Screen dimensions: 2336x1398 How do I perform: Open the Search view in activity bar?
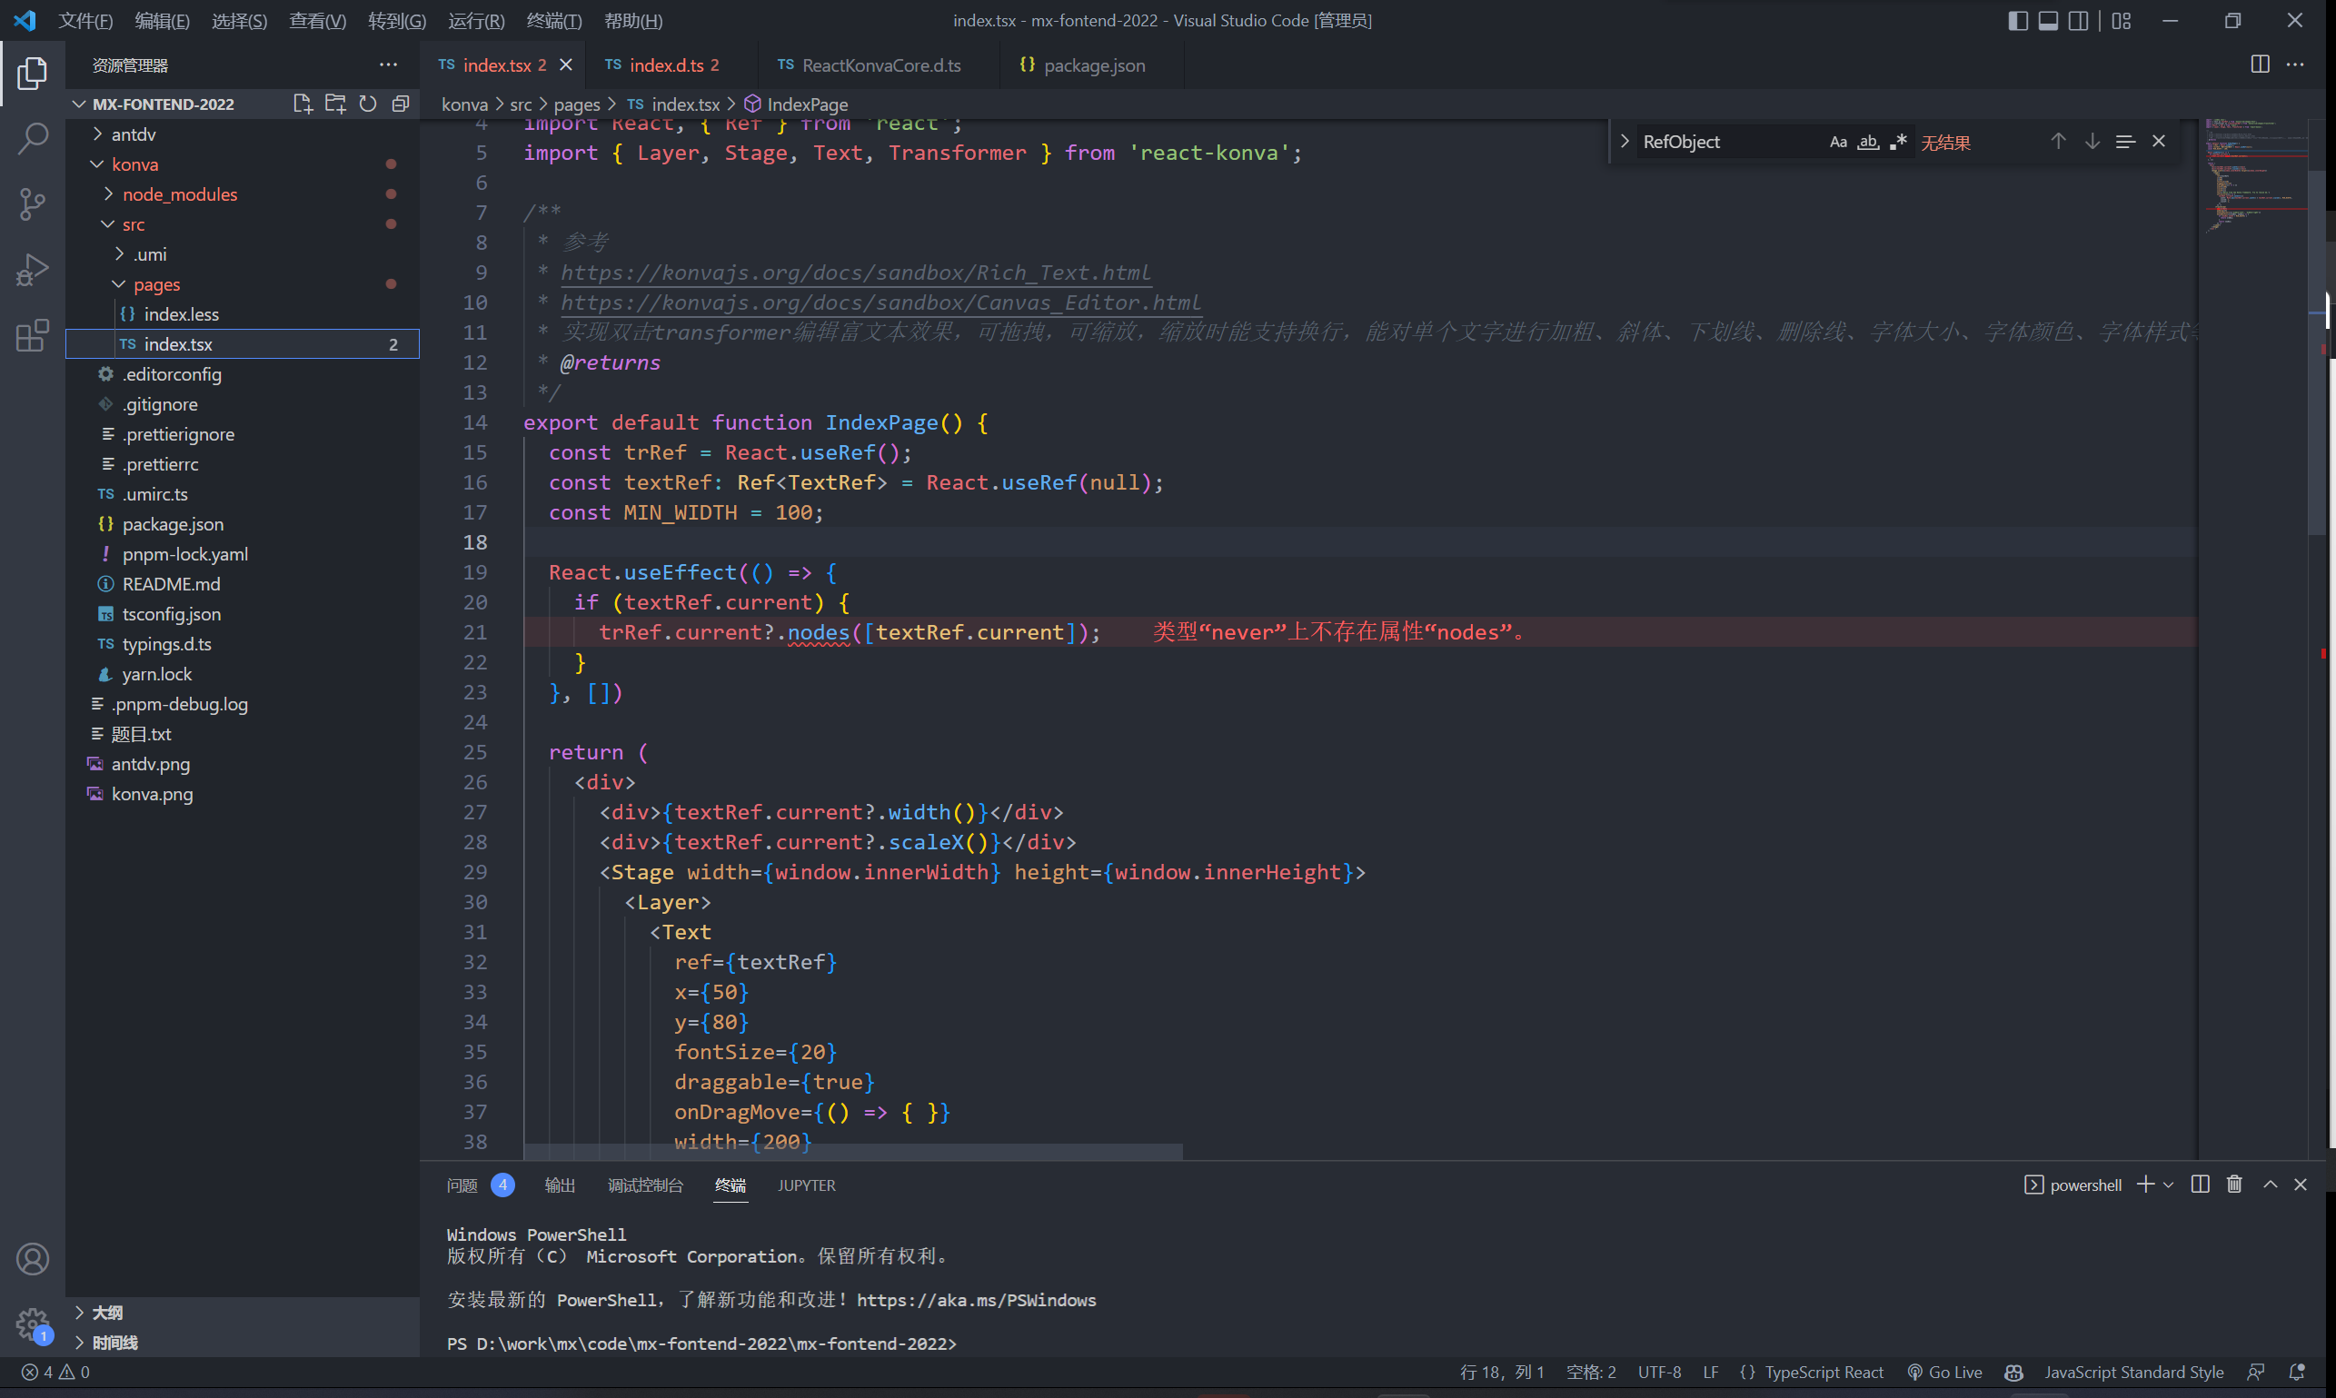tap(32, 138)
